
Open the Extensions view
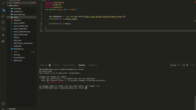pos(3,22)
